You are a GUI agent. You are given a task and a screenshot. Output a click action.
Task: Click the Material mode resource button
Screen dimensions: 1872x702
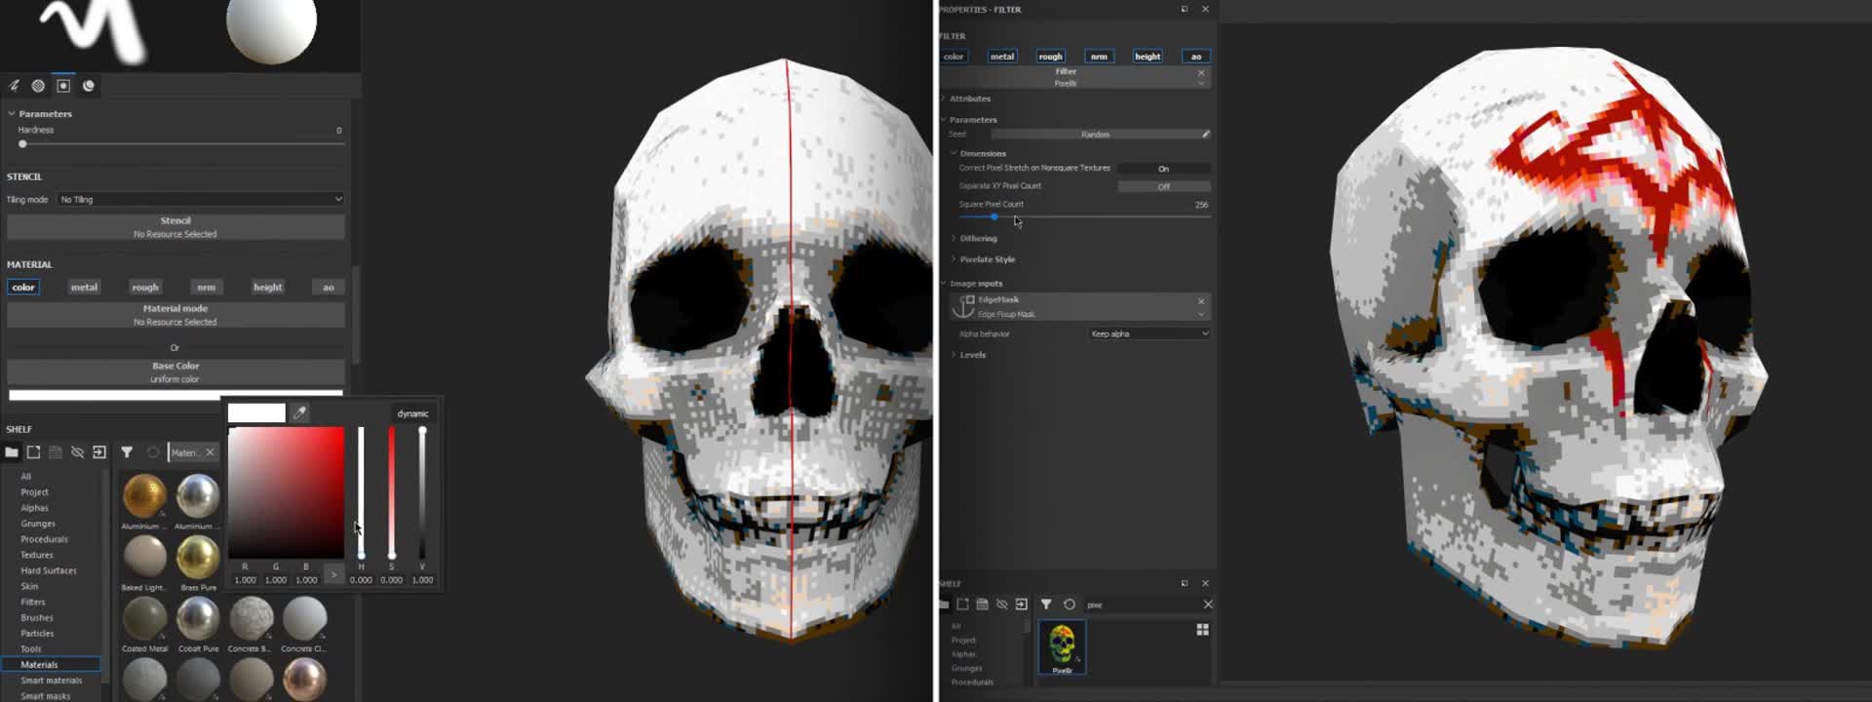click(x=175, y=315)
